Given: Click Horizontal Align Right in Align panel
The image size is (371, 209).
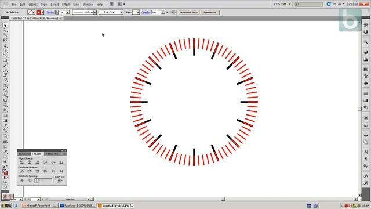Looking at the screenshot, I should point(37,163).
